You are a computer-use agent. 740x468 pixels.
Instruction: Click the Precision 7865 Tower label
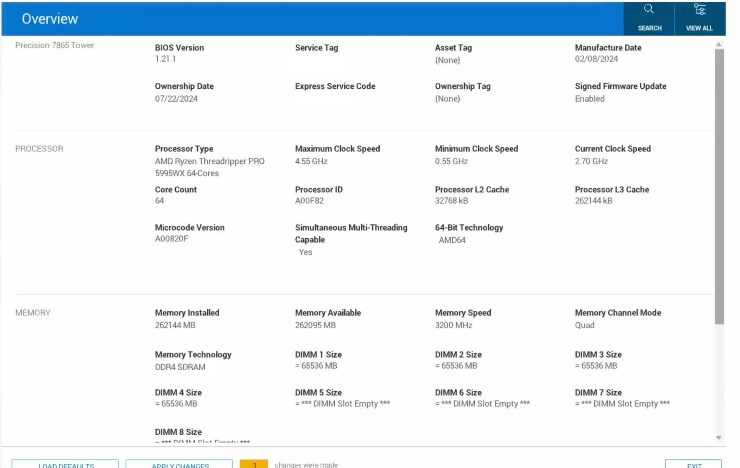[55, 45]
